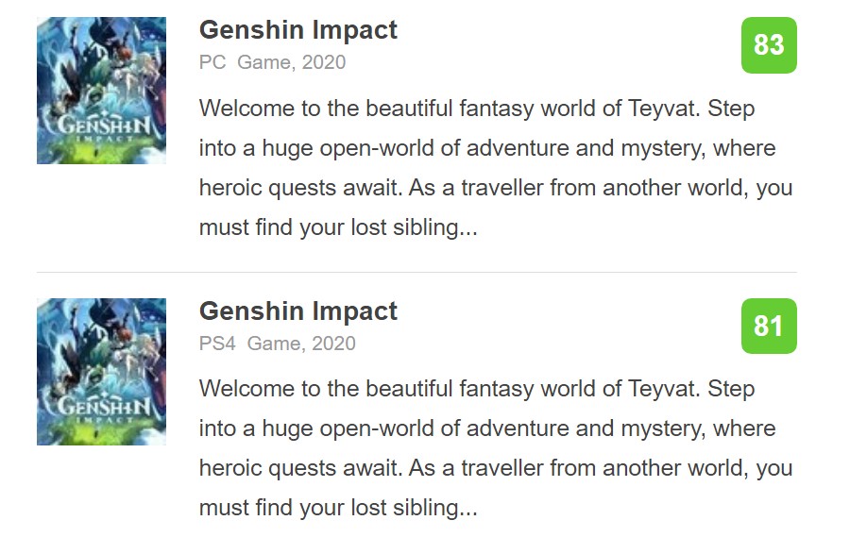Click the 2020 release year on the PC entry

tap(325, 62)
